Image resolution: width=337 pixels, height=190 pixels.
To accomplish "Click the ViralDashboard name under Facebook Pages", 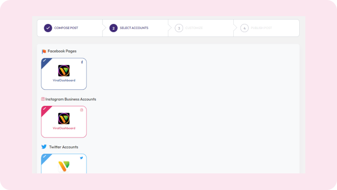I will (64, 80).
